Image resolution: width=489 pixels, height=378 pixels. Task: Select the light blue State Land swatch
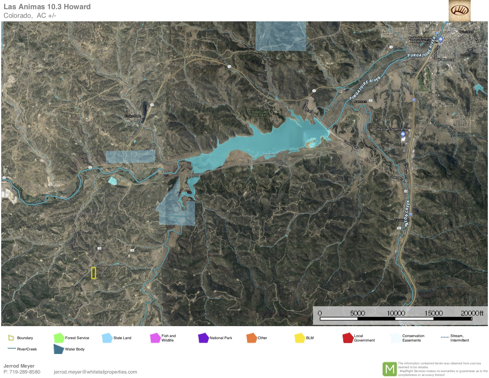[107, 338]
